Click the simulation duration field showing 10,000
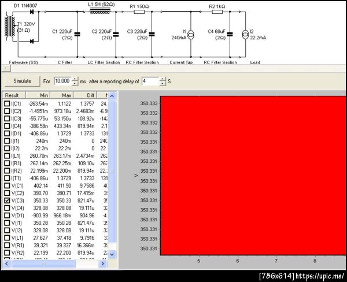This screenshot has width=347, height=282. coord(62,81)
